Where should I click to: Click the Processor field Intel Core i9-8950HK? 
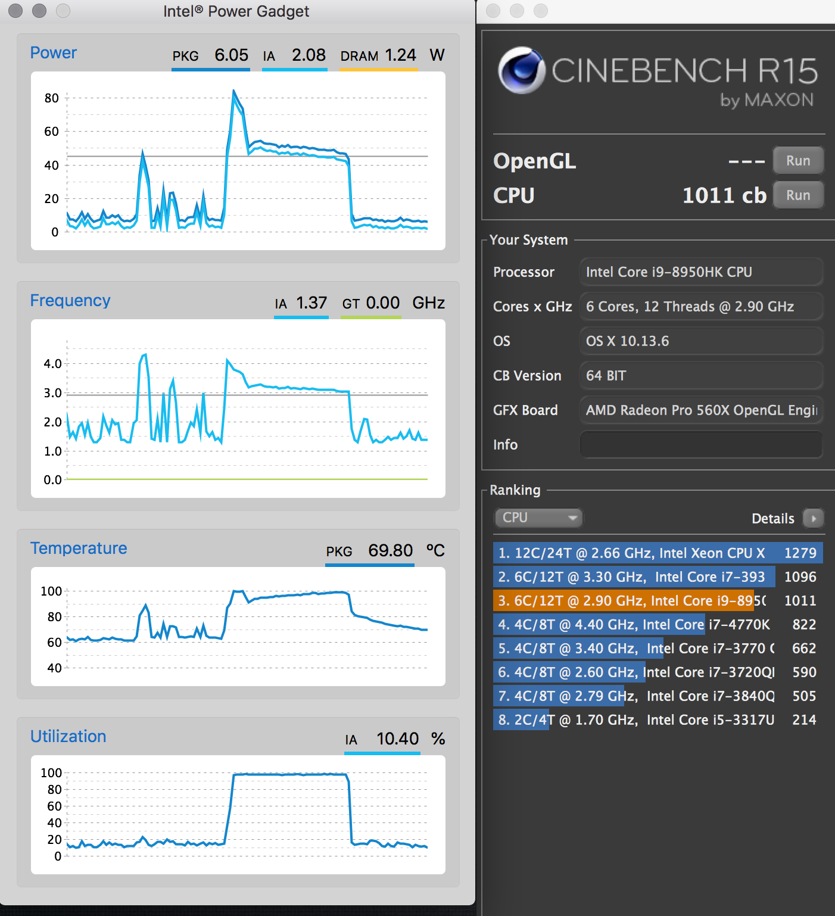click(x=701, y=272)
